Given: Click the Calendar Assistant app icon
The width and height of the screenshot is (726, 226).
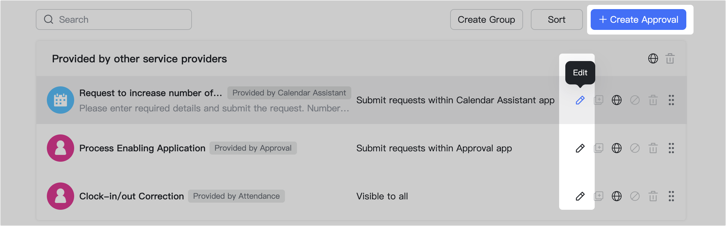Looking at the screenshot, I should [60, 100].
